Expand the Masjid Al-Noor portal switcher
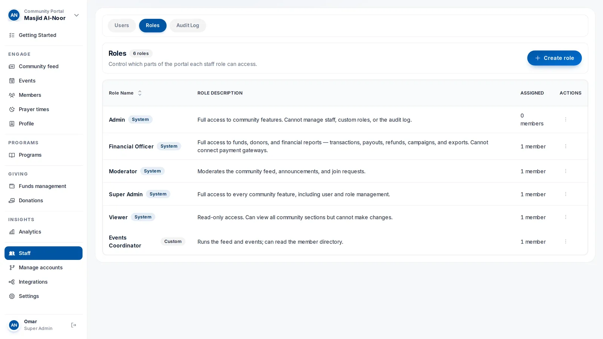The height and width of the screenshot is (339, 603). [77, 15]
